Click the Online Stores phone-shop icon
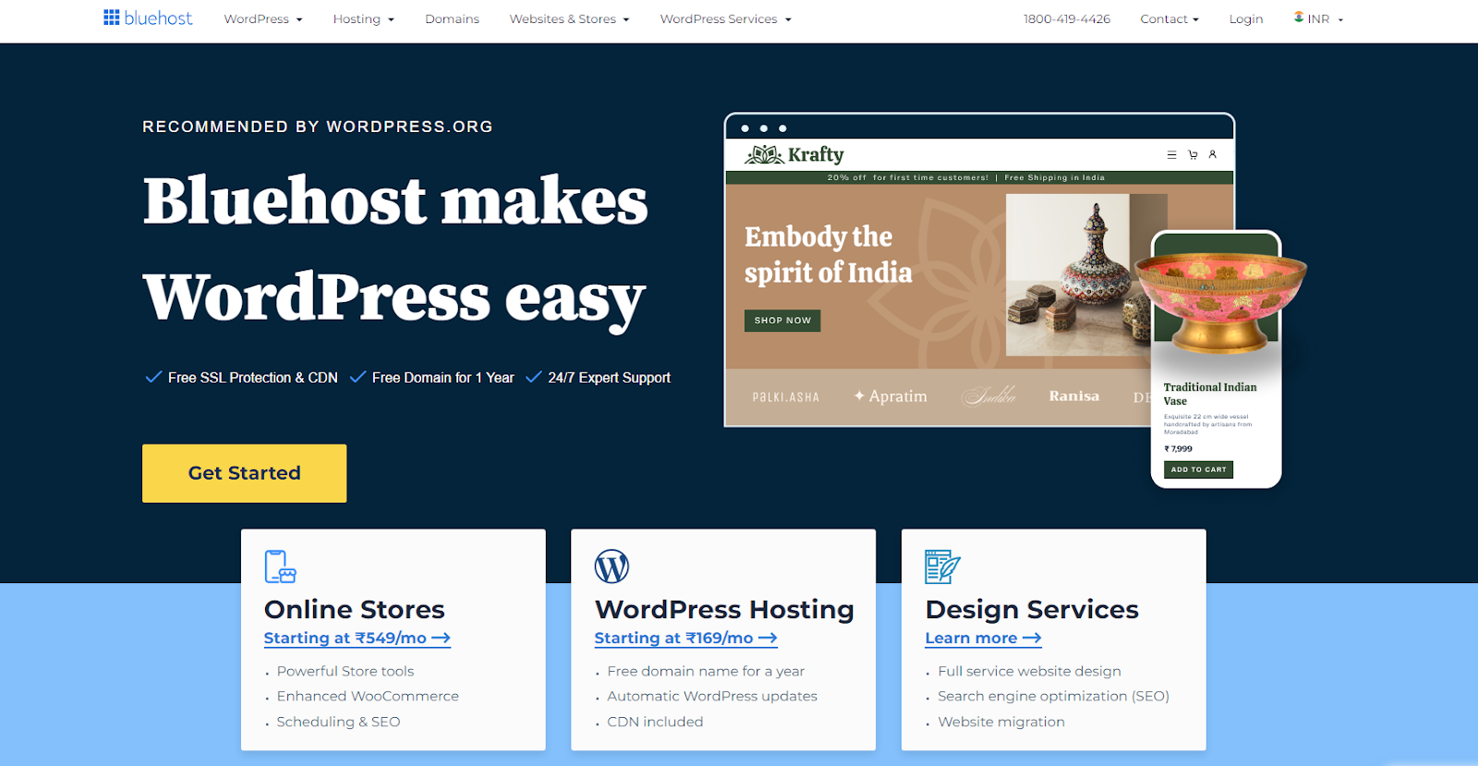1478x766 pixels. click(x=280, y=566)
